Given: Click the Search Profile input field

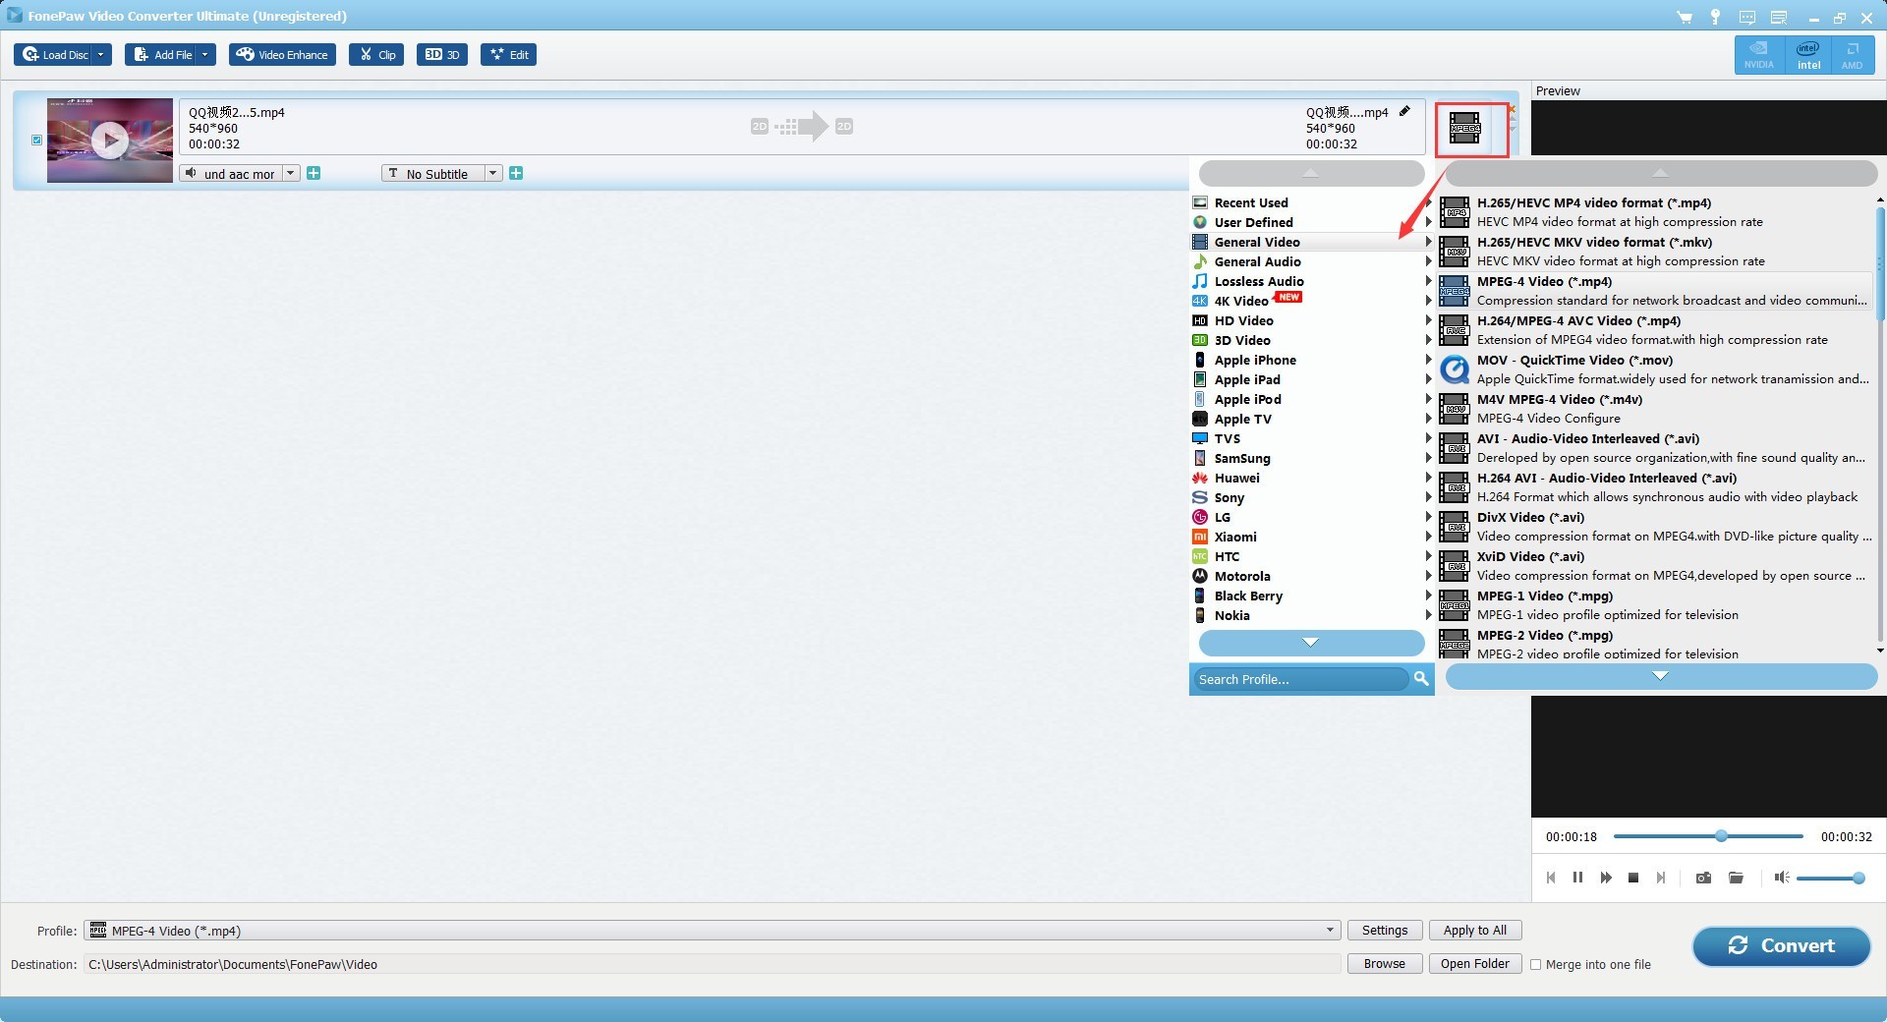Looking at the screenshot, I should [1300, 679].
